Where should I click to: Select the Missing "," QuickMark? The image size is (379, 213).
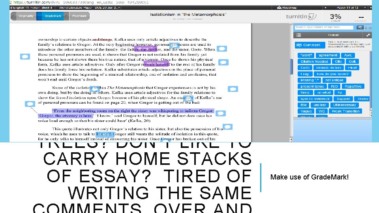click(309, 80)
